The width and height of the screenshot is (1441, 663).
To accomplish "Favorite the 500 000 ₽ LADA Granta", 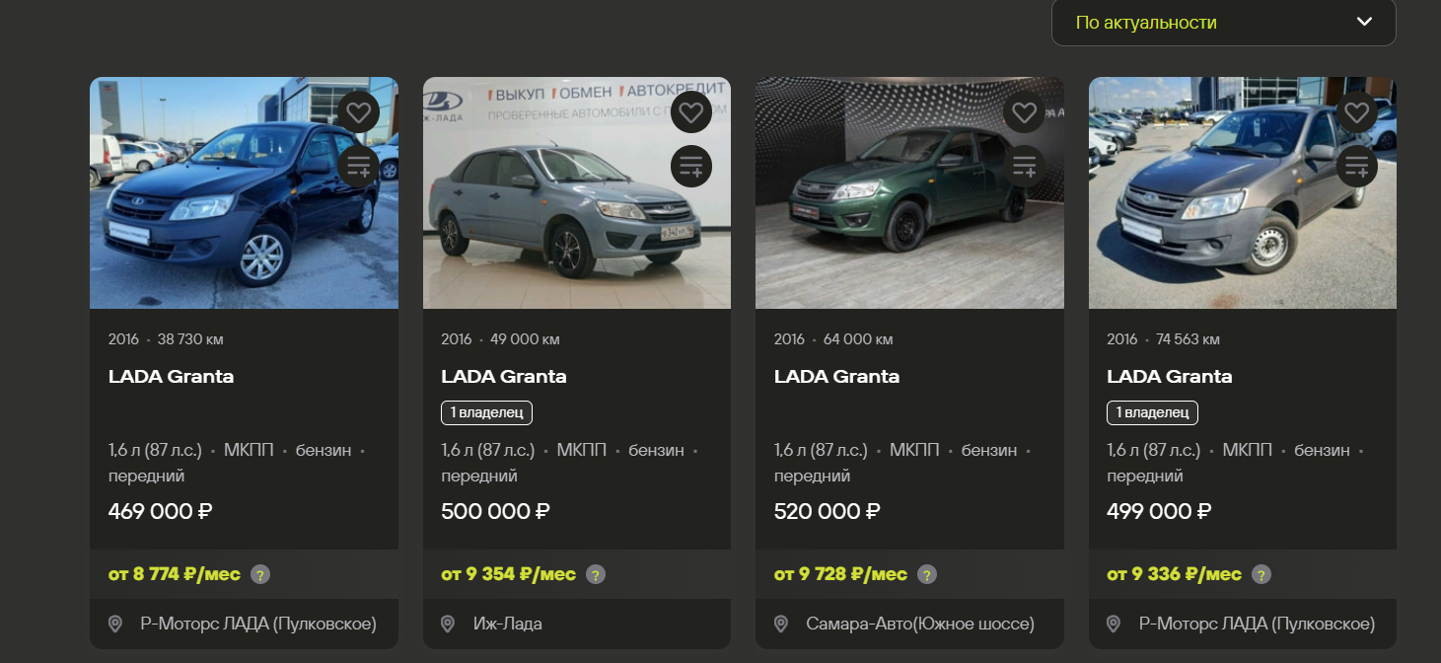I will click(x=691, y=112).
